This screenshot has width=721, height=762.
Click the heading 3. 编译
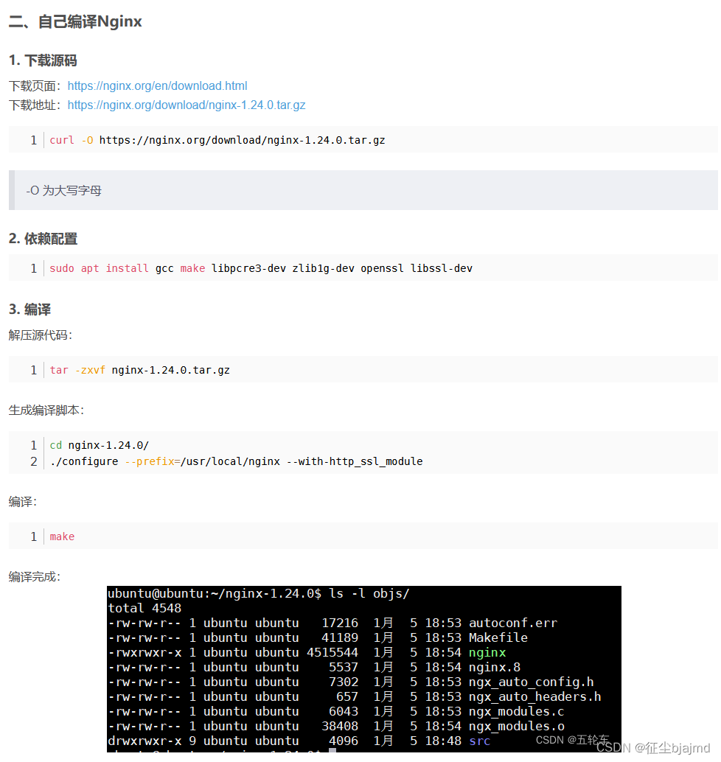[29, 310]
